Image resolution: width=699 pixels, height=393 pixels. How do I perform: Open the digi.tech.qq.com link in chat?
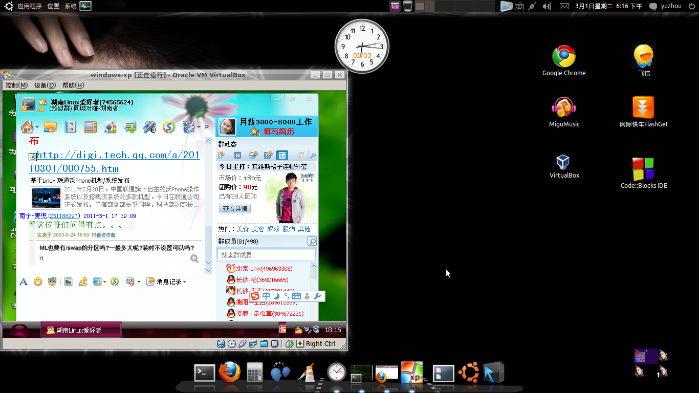click(x=114, y=162)
